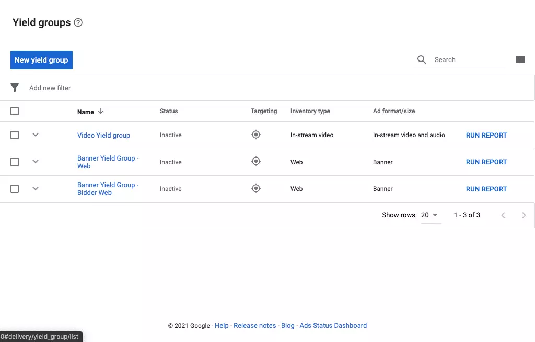The width and height of the screenshot is (535, 342).
Task: Run report for Banner Yield Group - Web
Action: click(x=486, y=162)
